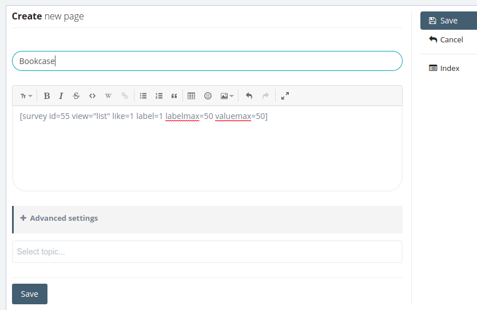Click the bottom Save button
This screenshot has height=310, width=477.
(30, 294)
